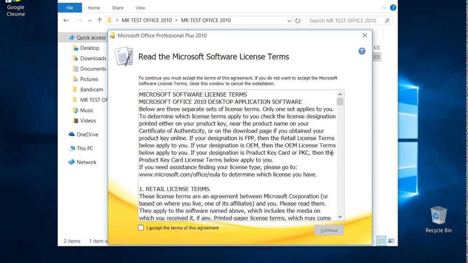Select Quick access in the navigation pane
Screen dimensions: 468x263
click(x=91, y=38)
